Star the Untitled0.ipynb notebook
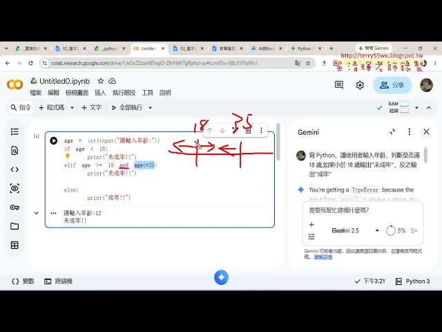The width and height of the screenshot is (442, 332). click(101, 82)
